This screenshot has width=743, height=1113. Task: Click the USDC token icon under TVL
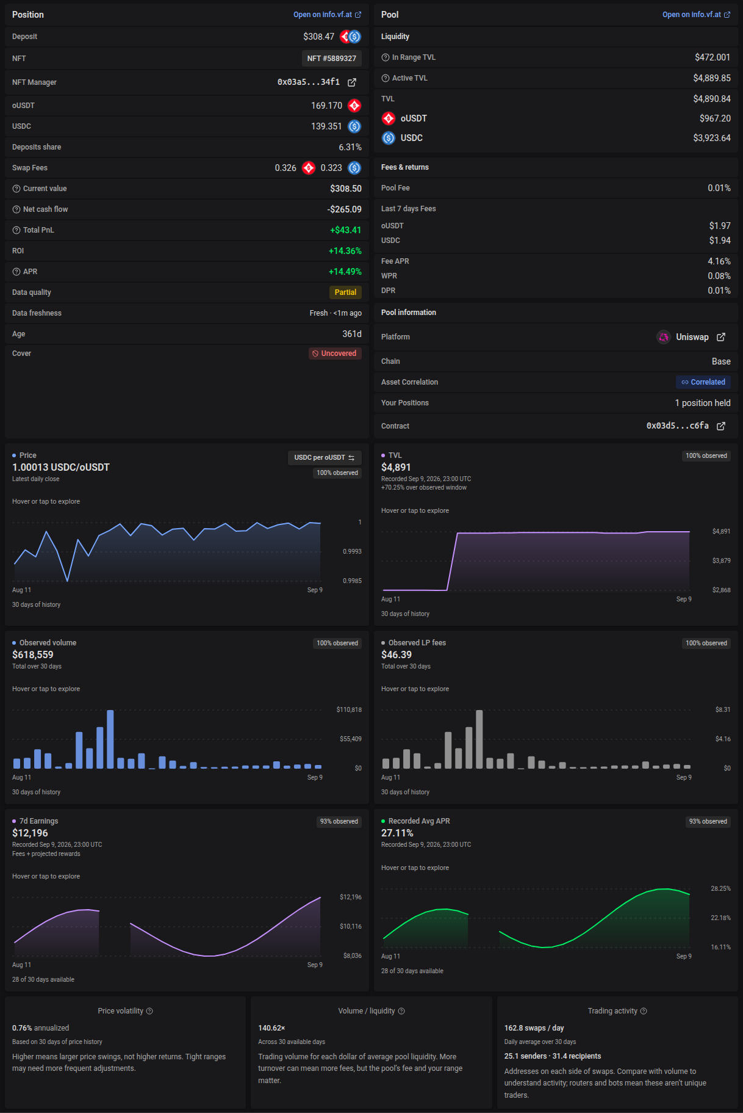[x=389, y=138]
